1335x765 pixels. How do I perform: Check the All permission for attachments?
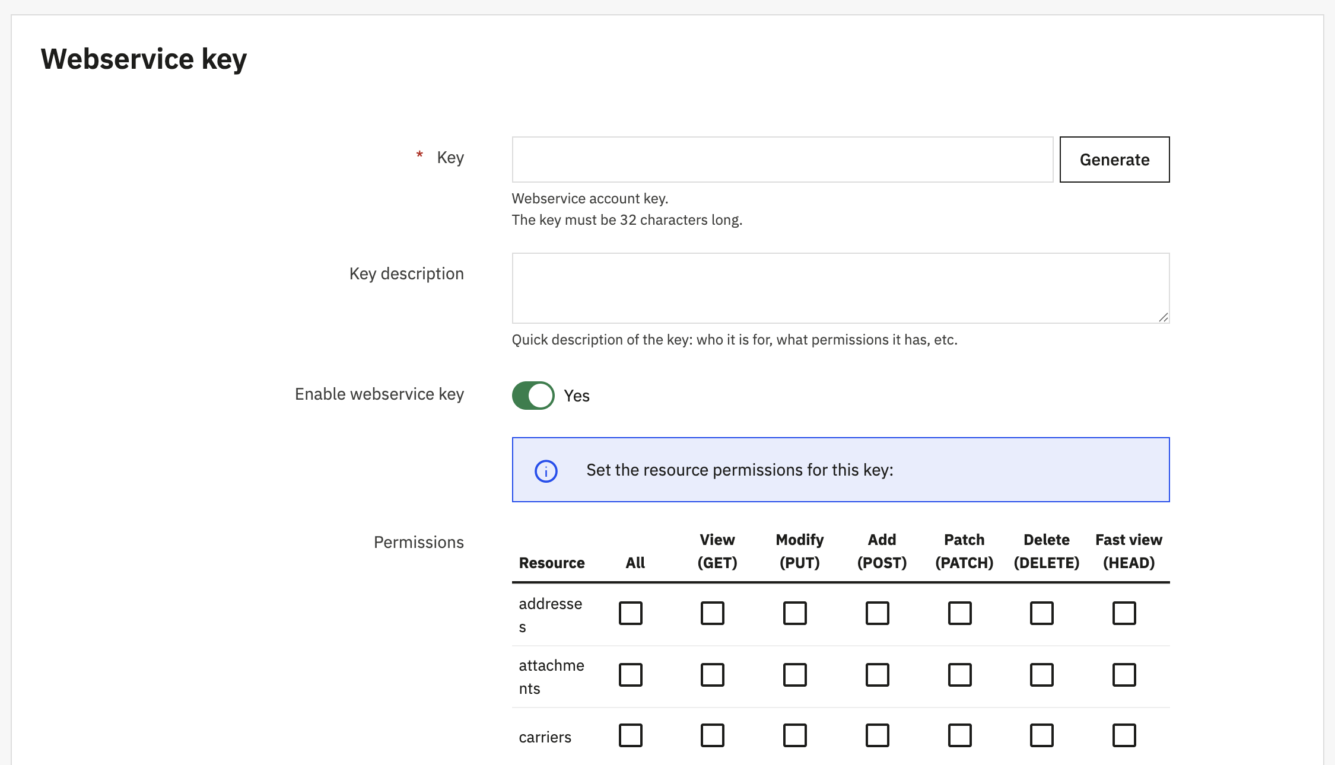pos(631,674)
